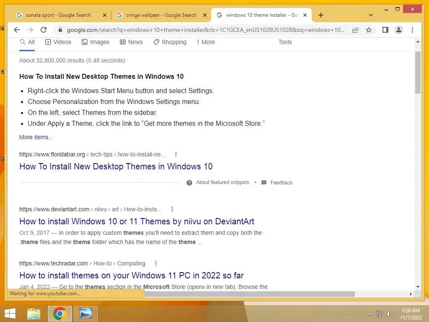Close the cringe wallpaer tab
Screen dimensions: 429x322
204,15
